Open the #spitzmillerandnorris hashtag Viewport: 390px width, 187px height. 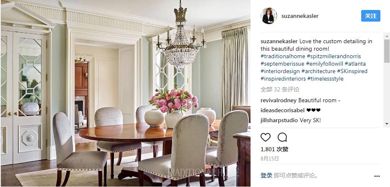[x=334, y=56]
